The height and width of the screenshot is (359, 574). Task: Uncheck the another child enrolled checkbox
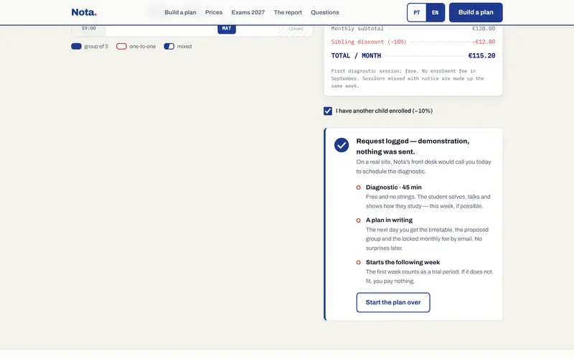pos(328,111)
